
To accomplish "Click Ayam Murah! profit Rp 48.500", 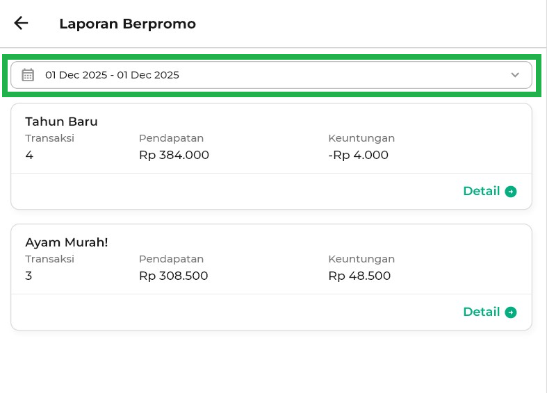I will coord(359,276).
